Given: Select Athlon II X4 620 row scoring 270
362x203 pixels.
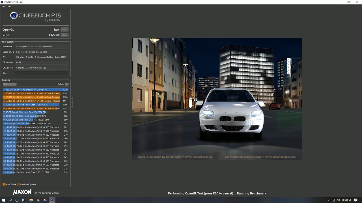Looking at the screenshot, I should [x=36, y=135].
